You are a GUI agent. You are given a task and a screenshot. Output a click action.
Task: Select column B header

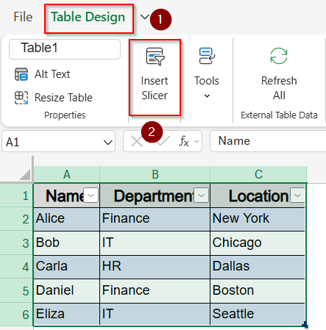(155, 175)
